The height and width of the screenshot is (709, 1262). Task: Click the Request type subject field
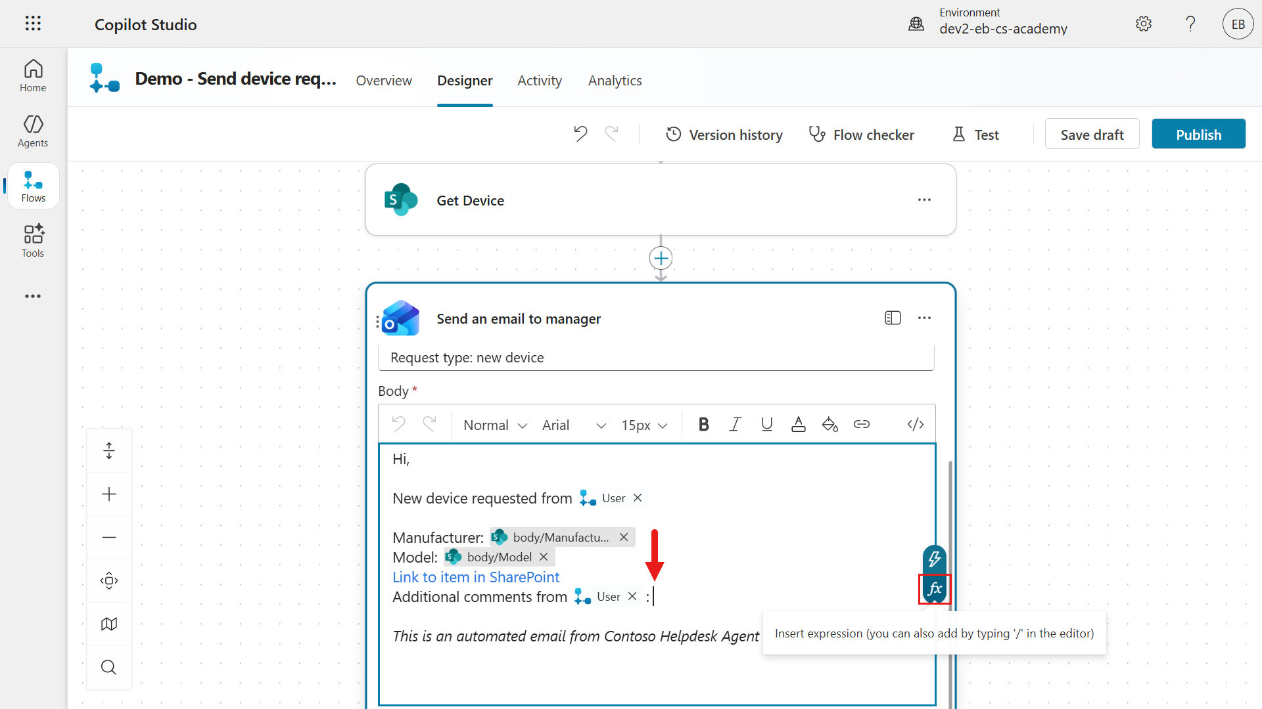click(655, 358)
